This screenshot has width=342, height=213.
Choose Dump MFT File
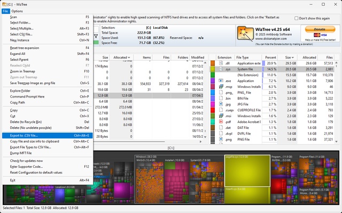click(x=48, y=153)
